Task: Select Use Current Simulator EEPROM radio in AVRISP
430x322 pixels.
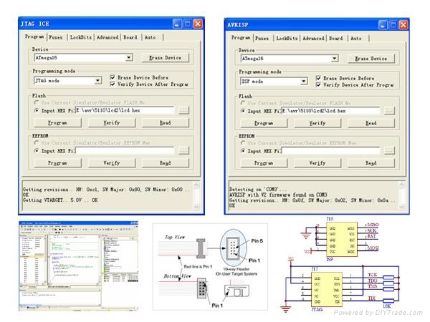Action: [243, 143]
